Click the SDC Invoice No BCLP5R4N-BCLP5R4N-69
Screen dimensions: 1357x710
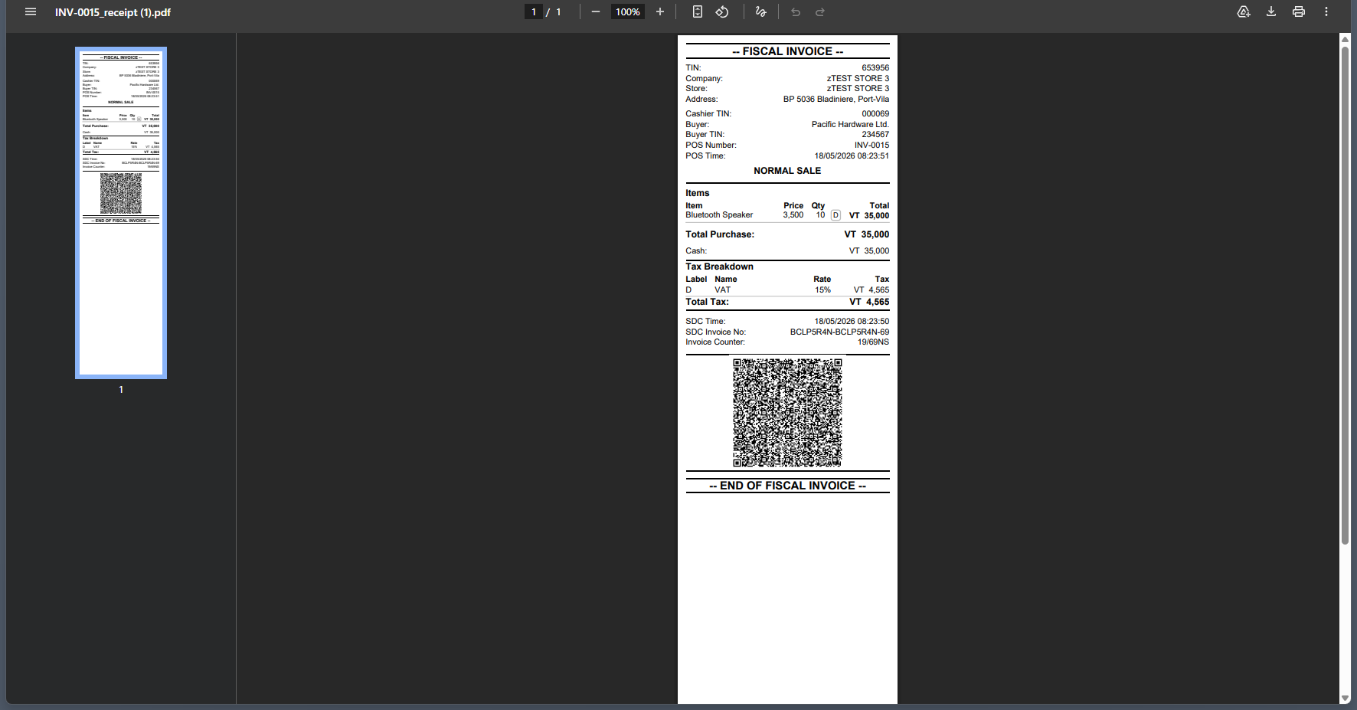click(x=840, y=332)
